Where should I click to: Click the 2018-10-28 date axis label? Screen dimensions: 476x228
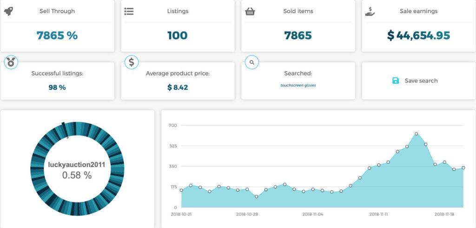(x=247, y=215)
